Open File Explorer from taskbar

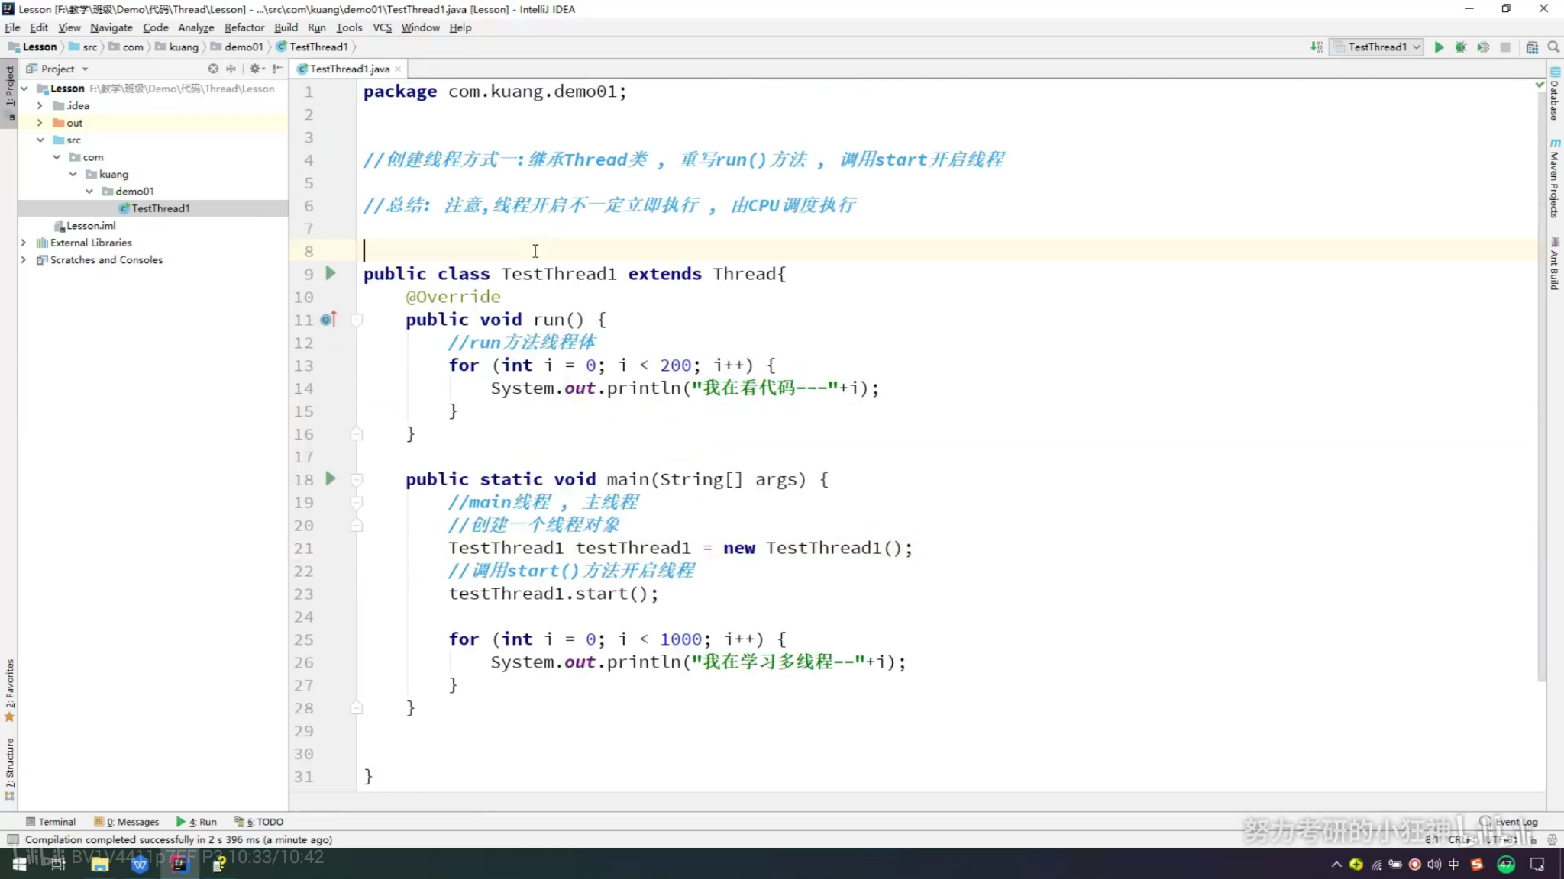coord(99,864)
